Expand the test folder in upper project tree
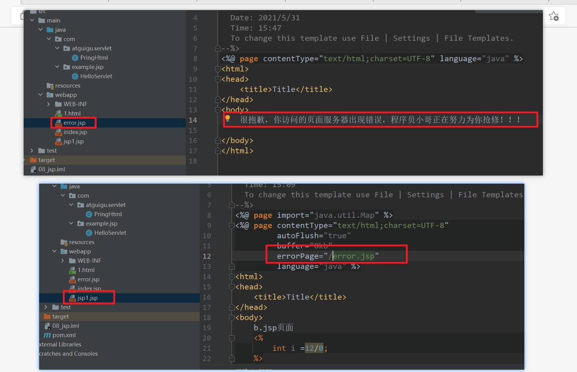The height and width of the screenshot is (372, 577). coord(32,151)
